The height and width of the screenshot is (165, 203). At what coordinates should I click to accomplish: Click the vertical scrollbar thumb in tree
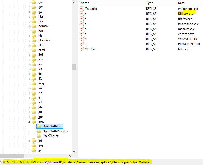tap(74, 67)
